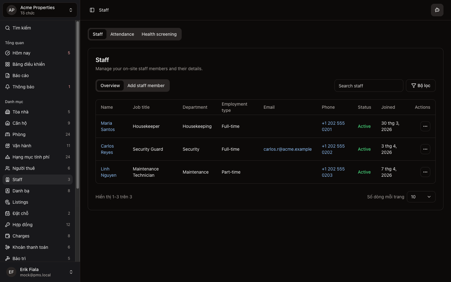Open the rows per page dropdown
451x282 pixels.
(421, 197)
